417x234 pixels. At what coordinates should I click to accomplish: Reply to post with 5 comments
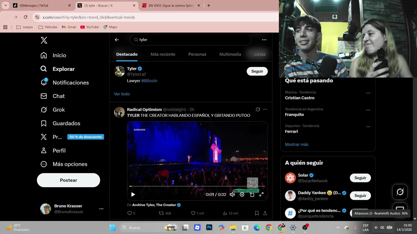(131, 213)
